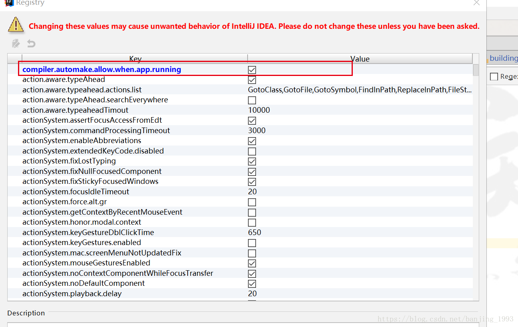Toggle compiler.automake.allow.when.app.running checkbox
This screenshot has width=518, height=327.
click(x=252, y=70)
